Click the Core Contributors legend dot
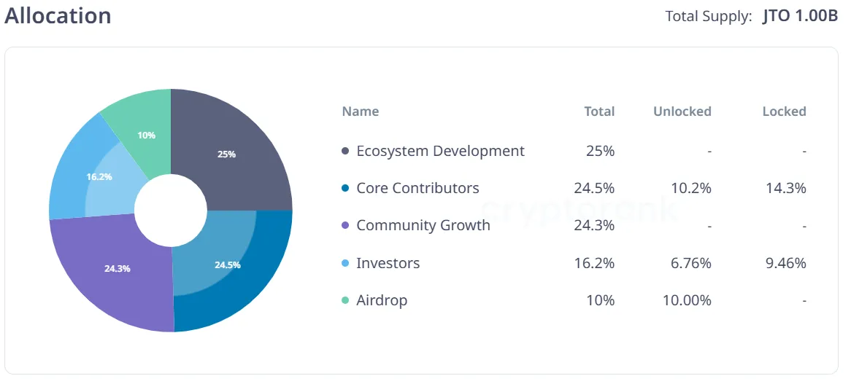The image size is (851, 392). point(346,188)
